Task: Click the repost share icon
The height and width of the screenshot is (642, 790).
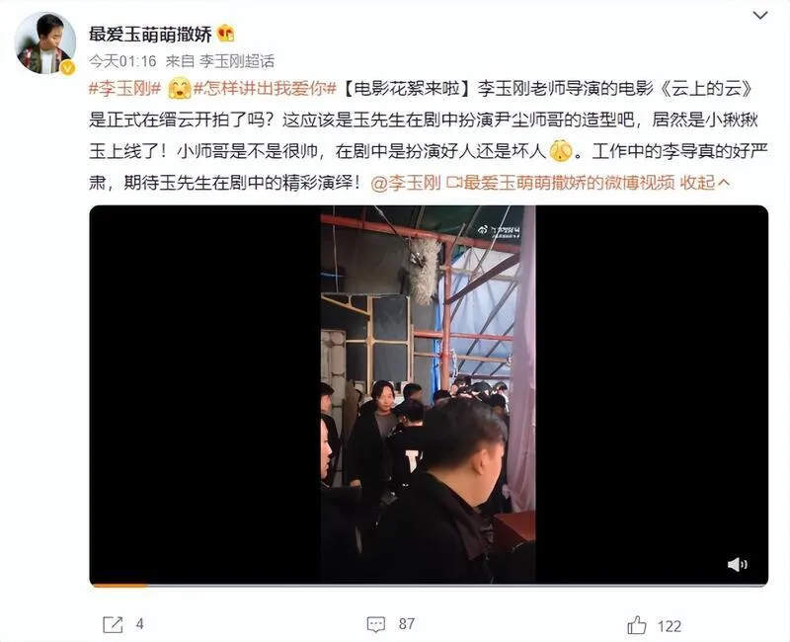Action: (113, 625)
